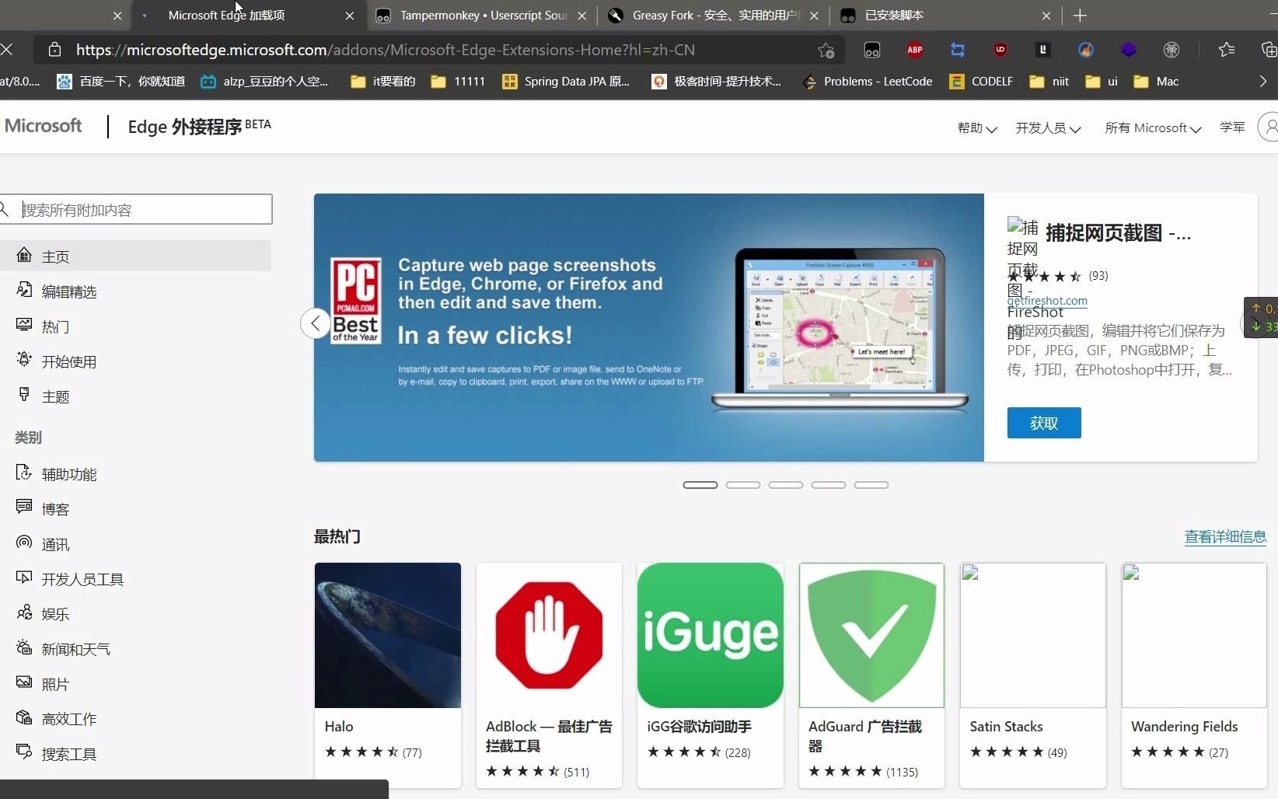Open iGG谷歌访问助手 extension card
Screen dimensions: 1278x799
tap(711, 675)
